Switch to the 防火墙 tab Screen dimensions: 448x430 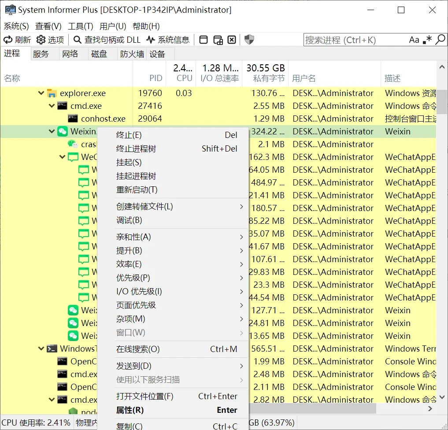pyautogui.click(x=132, y=54)
